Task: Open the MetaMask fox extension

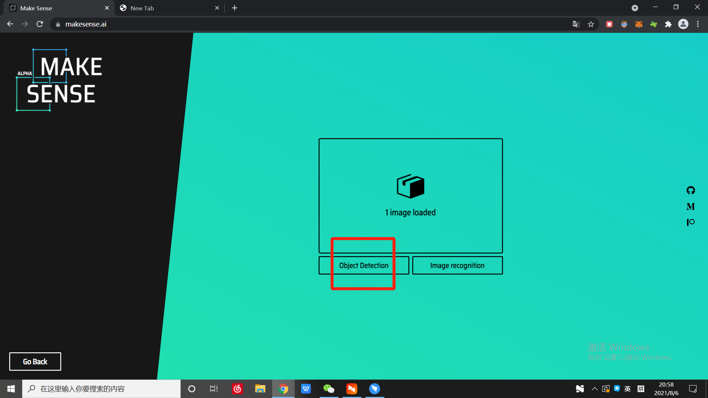Action: tap(639, 24)
